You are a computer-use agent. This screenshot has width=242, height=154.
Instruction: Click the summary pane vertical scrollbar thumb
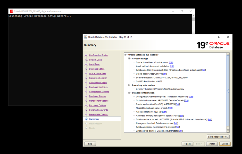click(x=228, y=91)
